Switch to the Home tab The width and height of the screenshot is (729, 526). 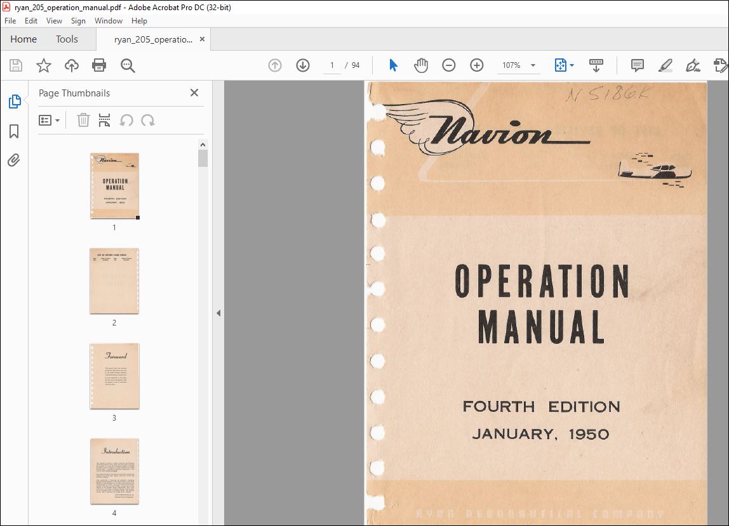click(x=23, y=39)
